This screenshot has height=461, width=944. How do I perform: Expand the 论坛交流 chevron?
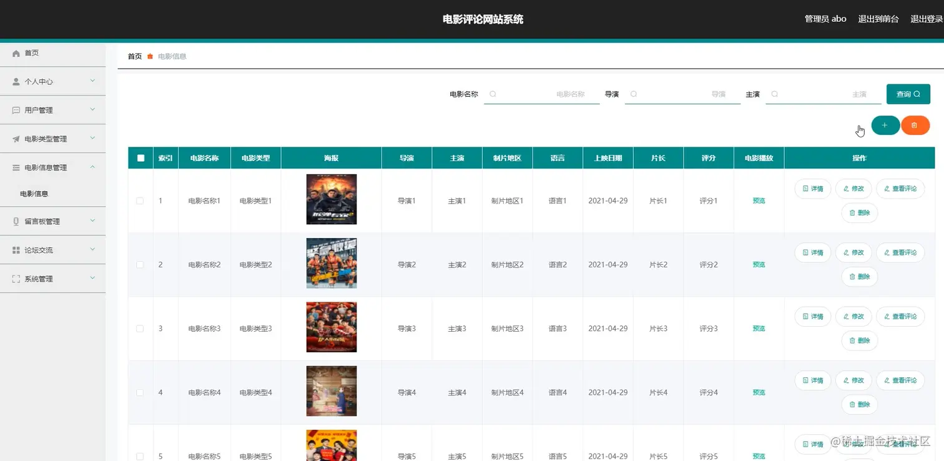(92, 250)
